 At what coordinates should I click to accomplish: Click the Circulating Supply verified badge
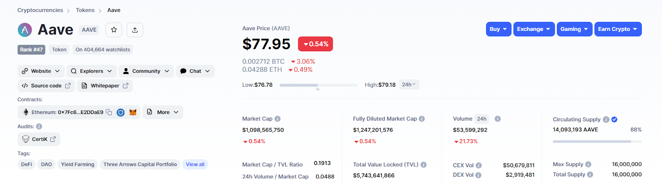coord(614,119)
